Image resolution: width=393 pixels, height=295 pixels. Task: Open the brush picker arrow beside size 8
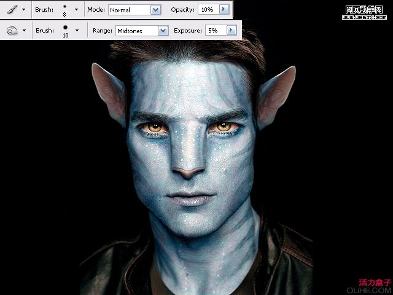tap(76, 10)
